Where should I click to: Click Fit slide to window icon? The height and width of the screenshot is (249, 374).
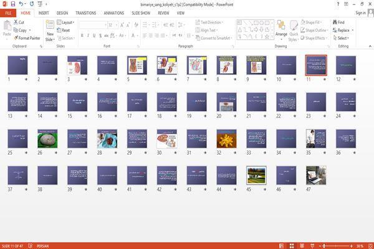[370, 246]
